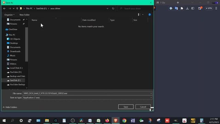The height and width of the screenshot is (124, 220).
Task: Select the Backup and Data drive
Action: point(16,76)
